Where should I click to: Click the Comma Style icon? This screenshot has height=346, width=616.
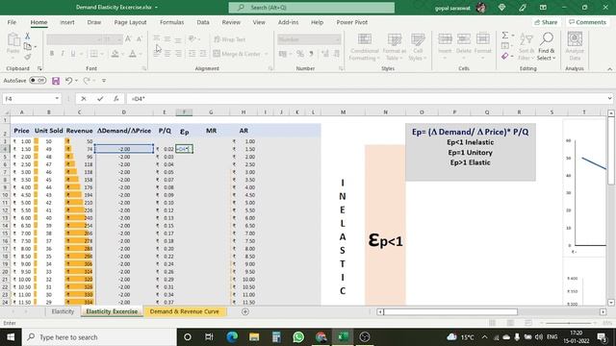[x=311, y=54]
